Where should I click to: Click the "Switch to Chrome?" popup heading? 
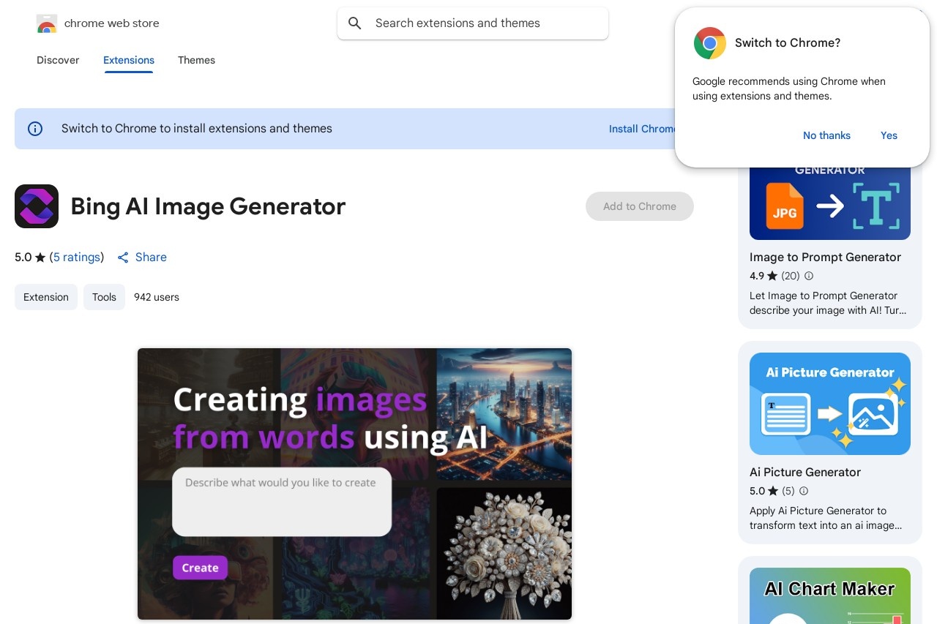point(788,43)
